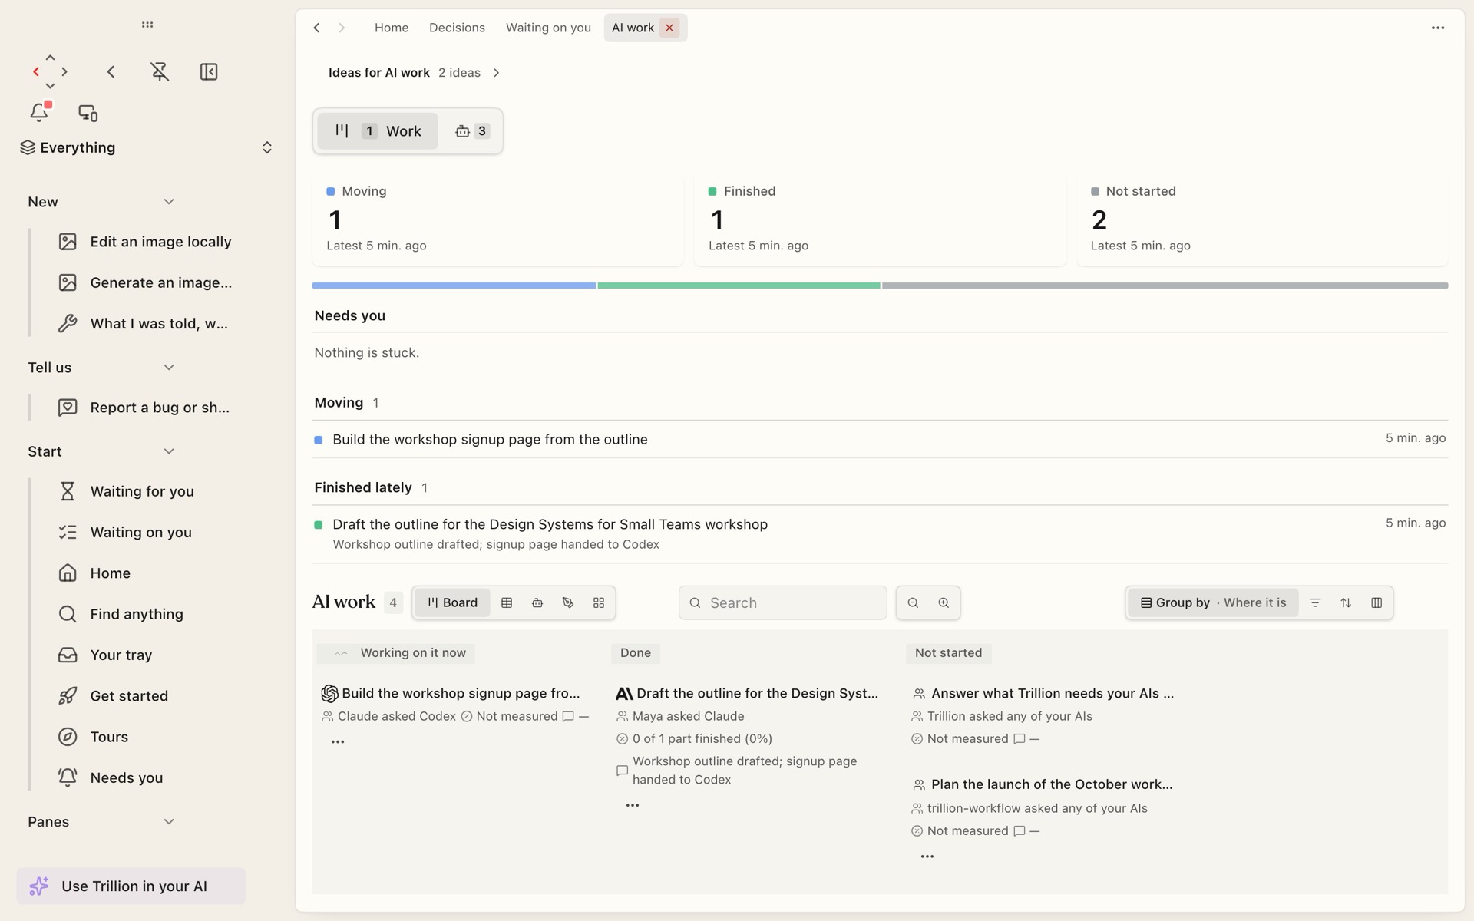Image resolution: width=1474 pixels, height=921 pixels.
Task: Click the unpin sidebar icon
Action: click(160, 71)
